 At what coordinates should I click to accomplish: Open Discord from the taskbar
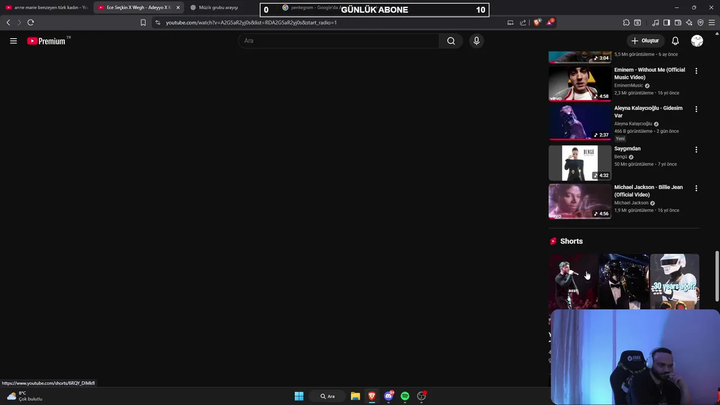point(389,396)
